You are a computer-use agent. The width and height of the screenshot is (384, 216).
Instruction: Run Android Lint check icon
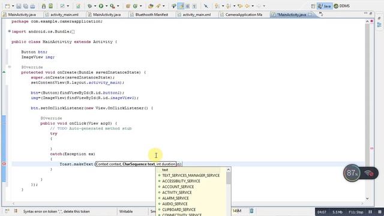coord(62,6)
